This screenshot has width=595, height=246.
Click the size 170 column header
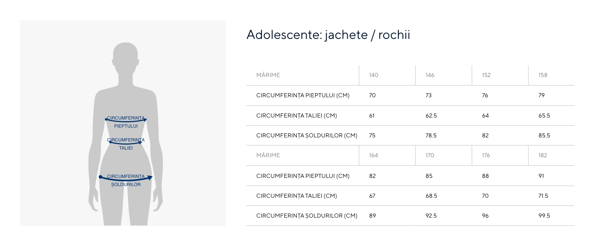pyautogui.click(x=430, y=155)
